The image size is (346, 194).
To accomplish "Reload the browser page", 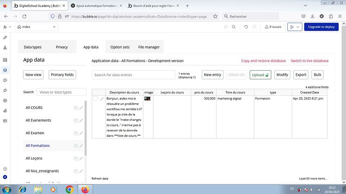I will (x=24, y=17).
